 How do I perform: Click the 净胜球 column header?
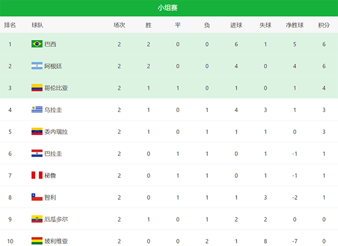coord(295,25)
